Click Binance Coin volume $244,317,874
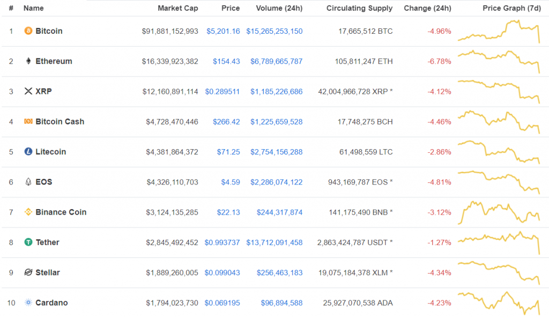Viewport: 549px width, 317px height. point(279,212)
